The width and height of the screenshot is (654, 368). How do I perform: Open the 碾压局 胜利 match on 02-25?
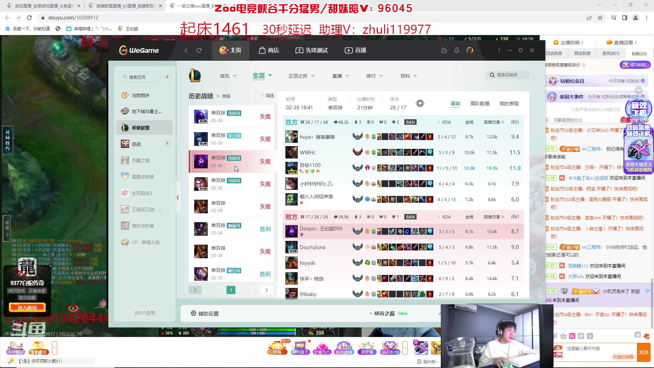pos(233,274)
